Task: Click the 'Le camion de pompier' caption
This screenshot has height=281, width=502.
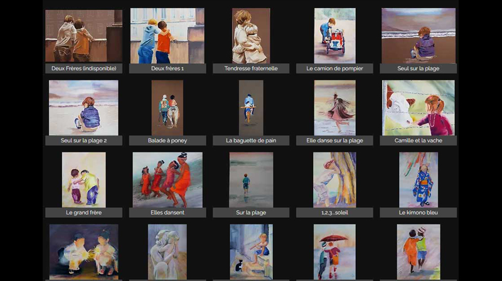Action: [x=334, y=68]
